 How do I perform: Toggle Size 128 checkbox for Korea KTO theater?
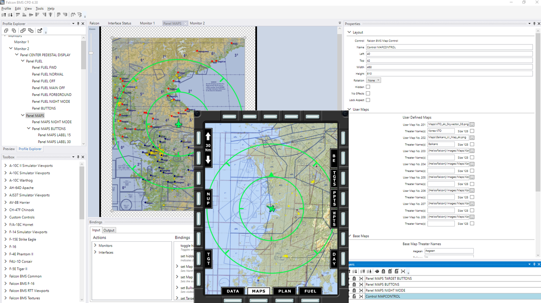tap(472, 131)
